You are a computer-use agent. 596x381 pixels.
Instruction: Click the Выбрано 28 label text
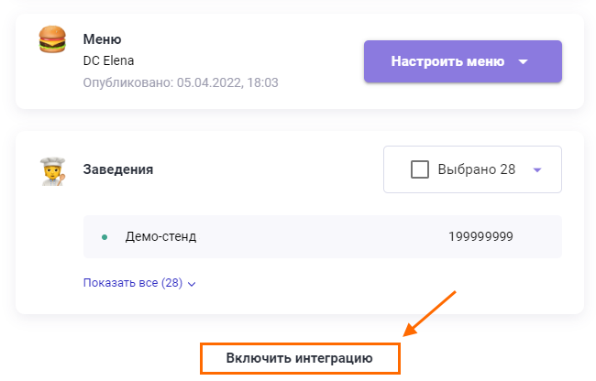(477, 169)
